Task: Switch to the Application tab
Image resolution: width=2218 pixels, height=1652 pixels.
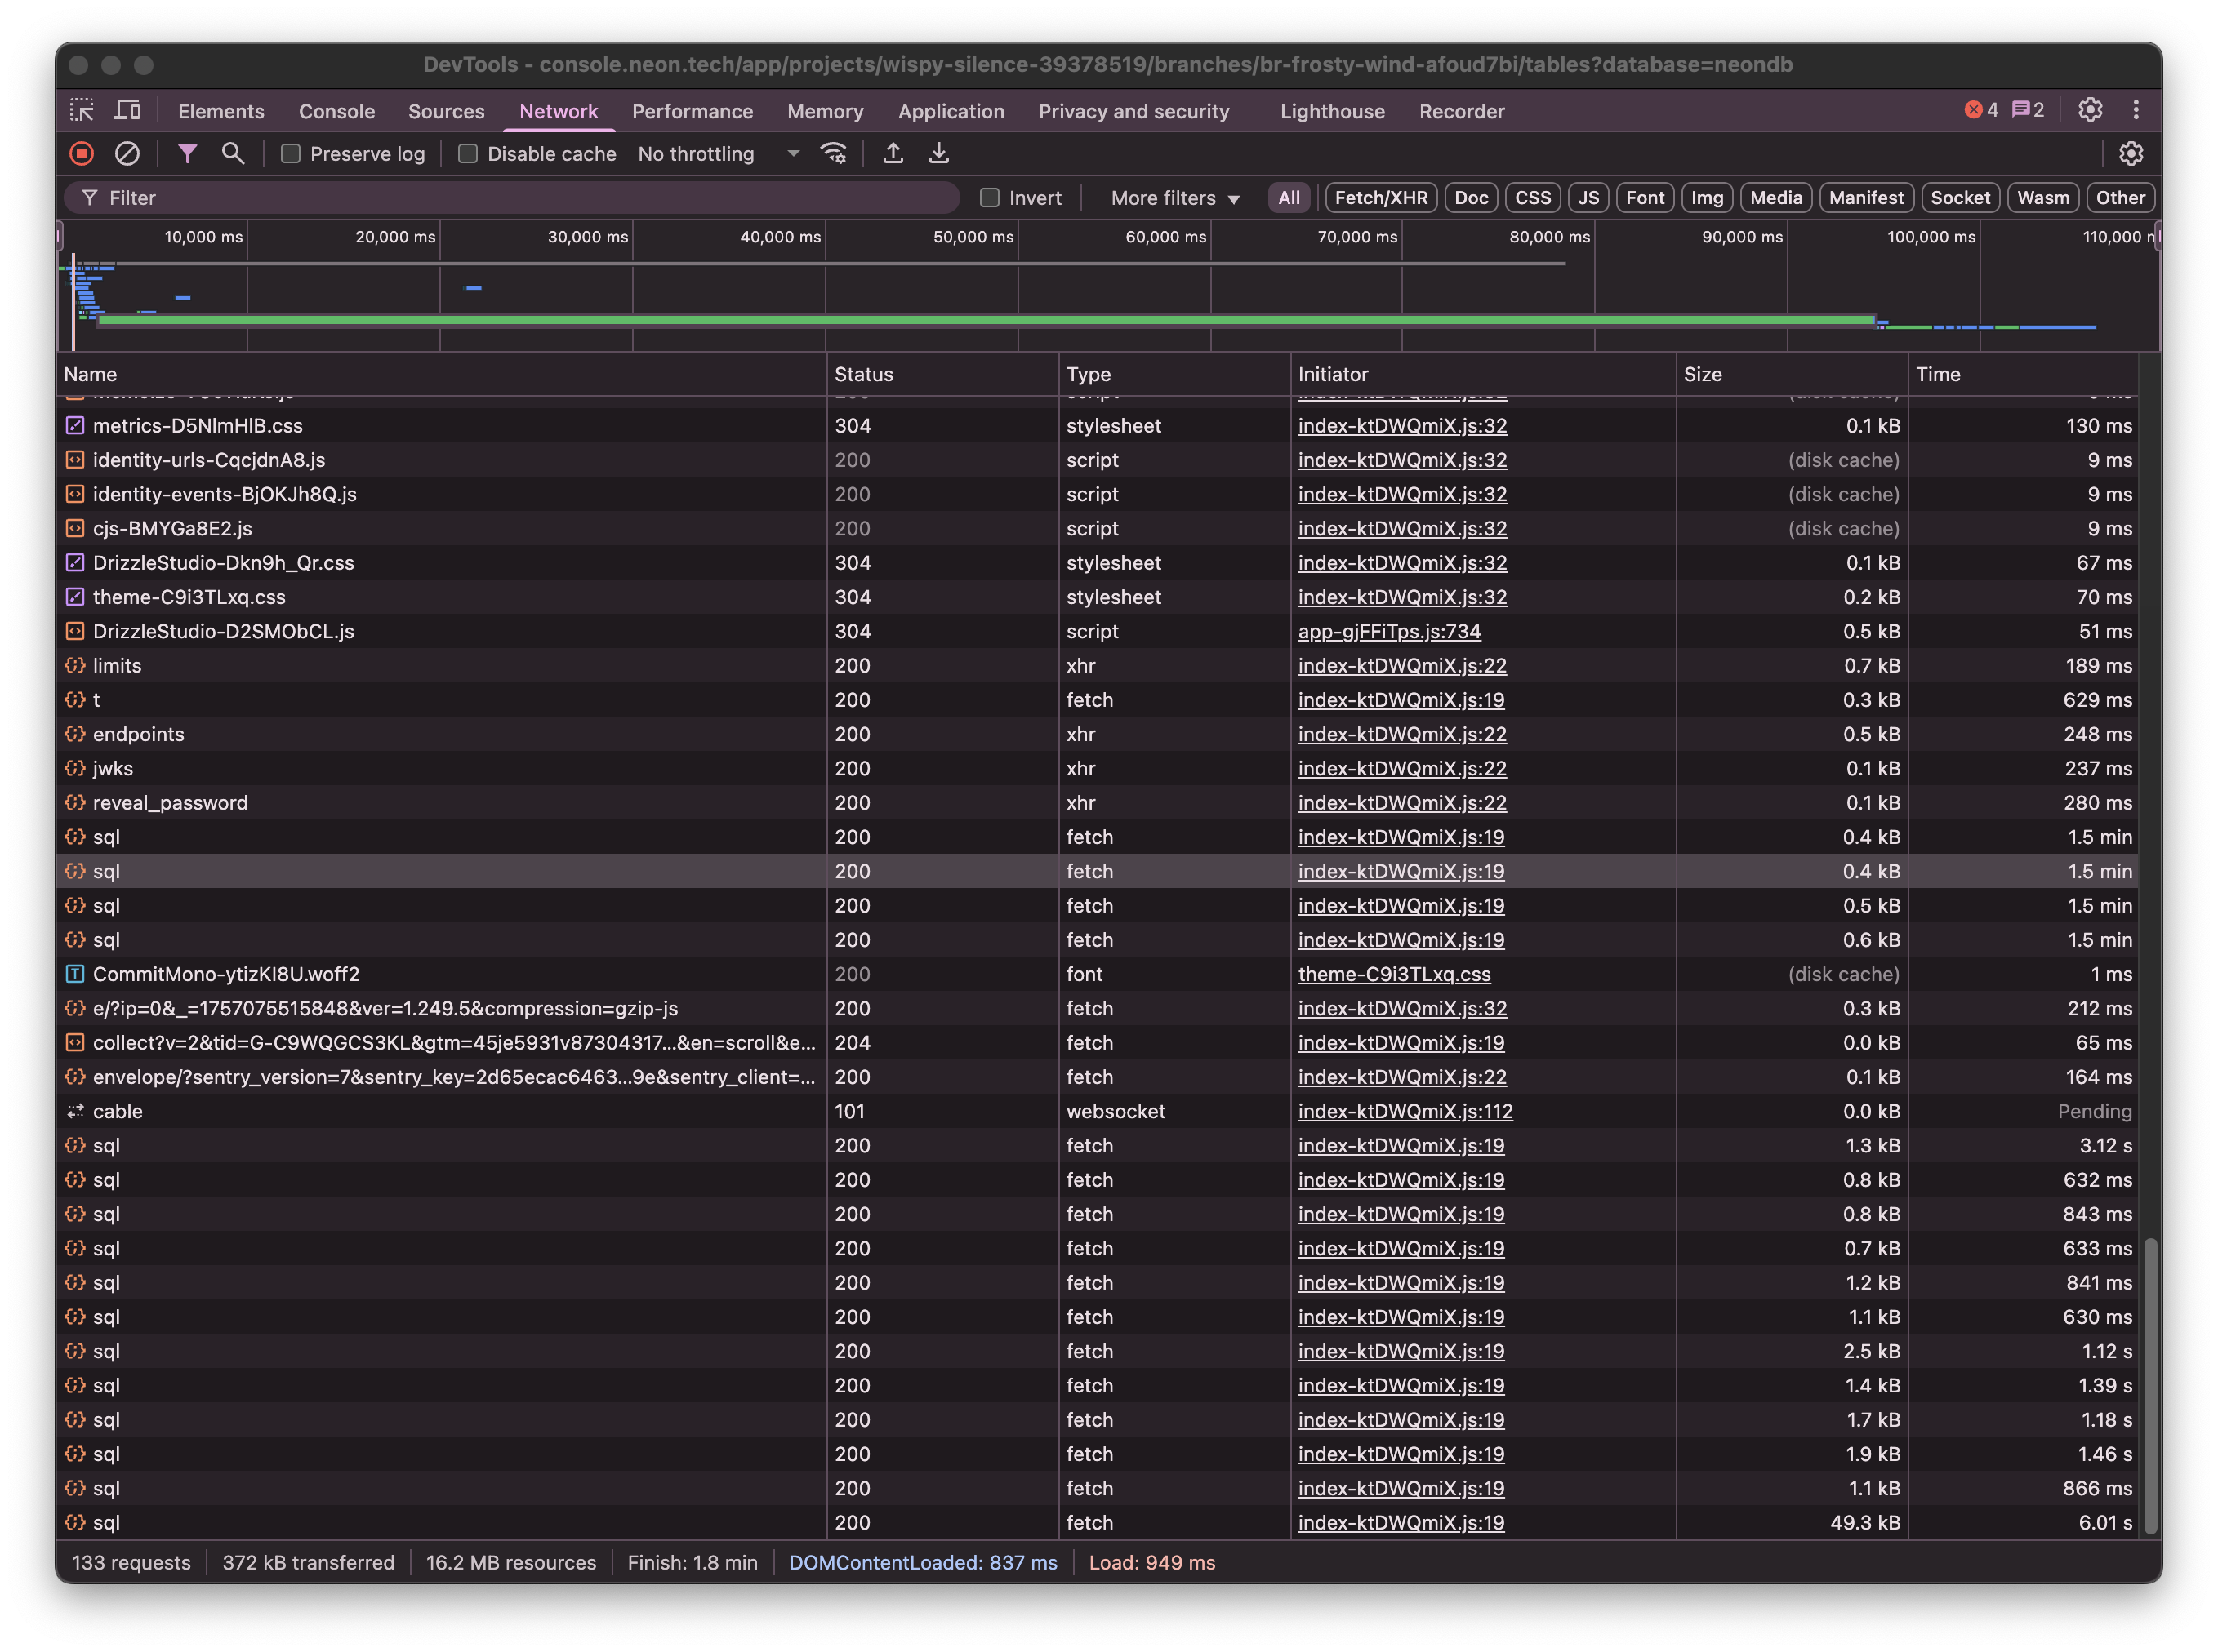Action: click(x=951, y=111)
